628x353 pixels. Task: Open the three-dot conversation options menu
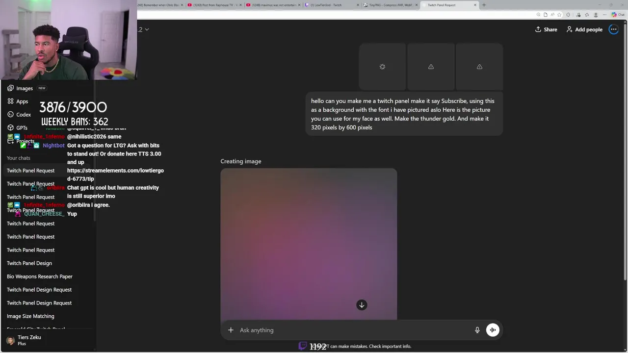(x=613, y=29)
